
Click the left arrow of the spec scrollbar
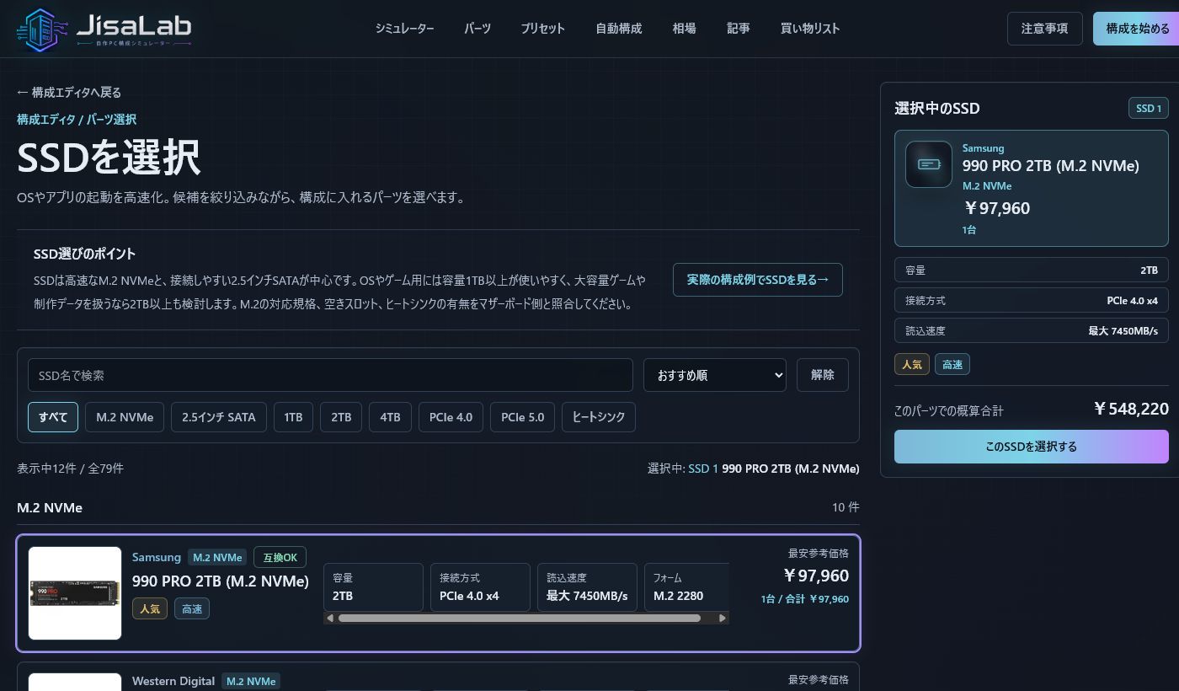pos(330,618)
